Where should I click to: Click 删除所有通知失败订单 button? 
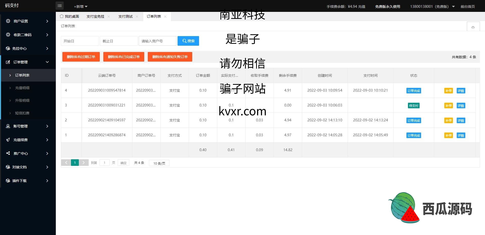(x=170, y=57)
